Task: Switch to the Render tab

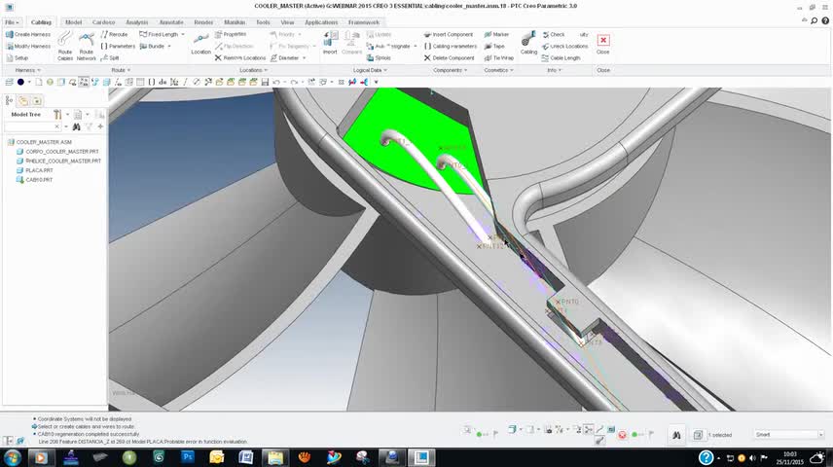Action: click(203, 22)
